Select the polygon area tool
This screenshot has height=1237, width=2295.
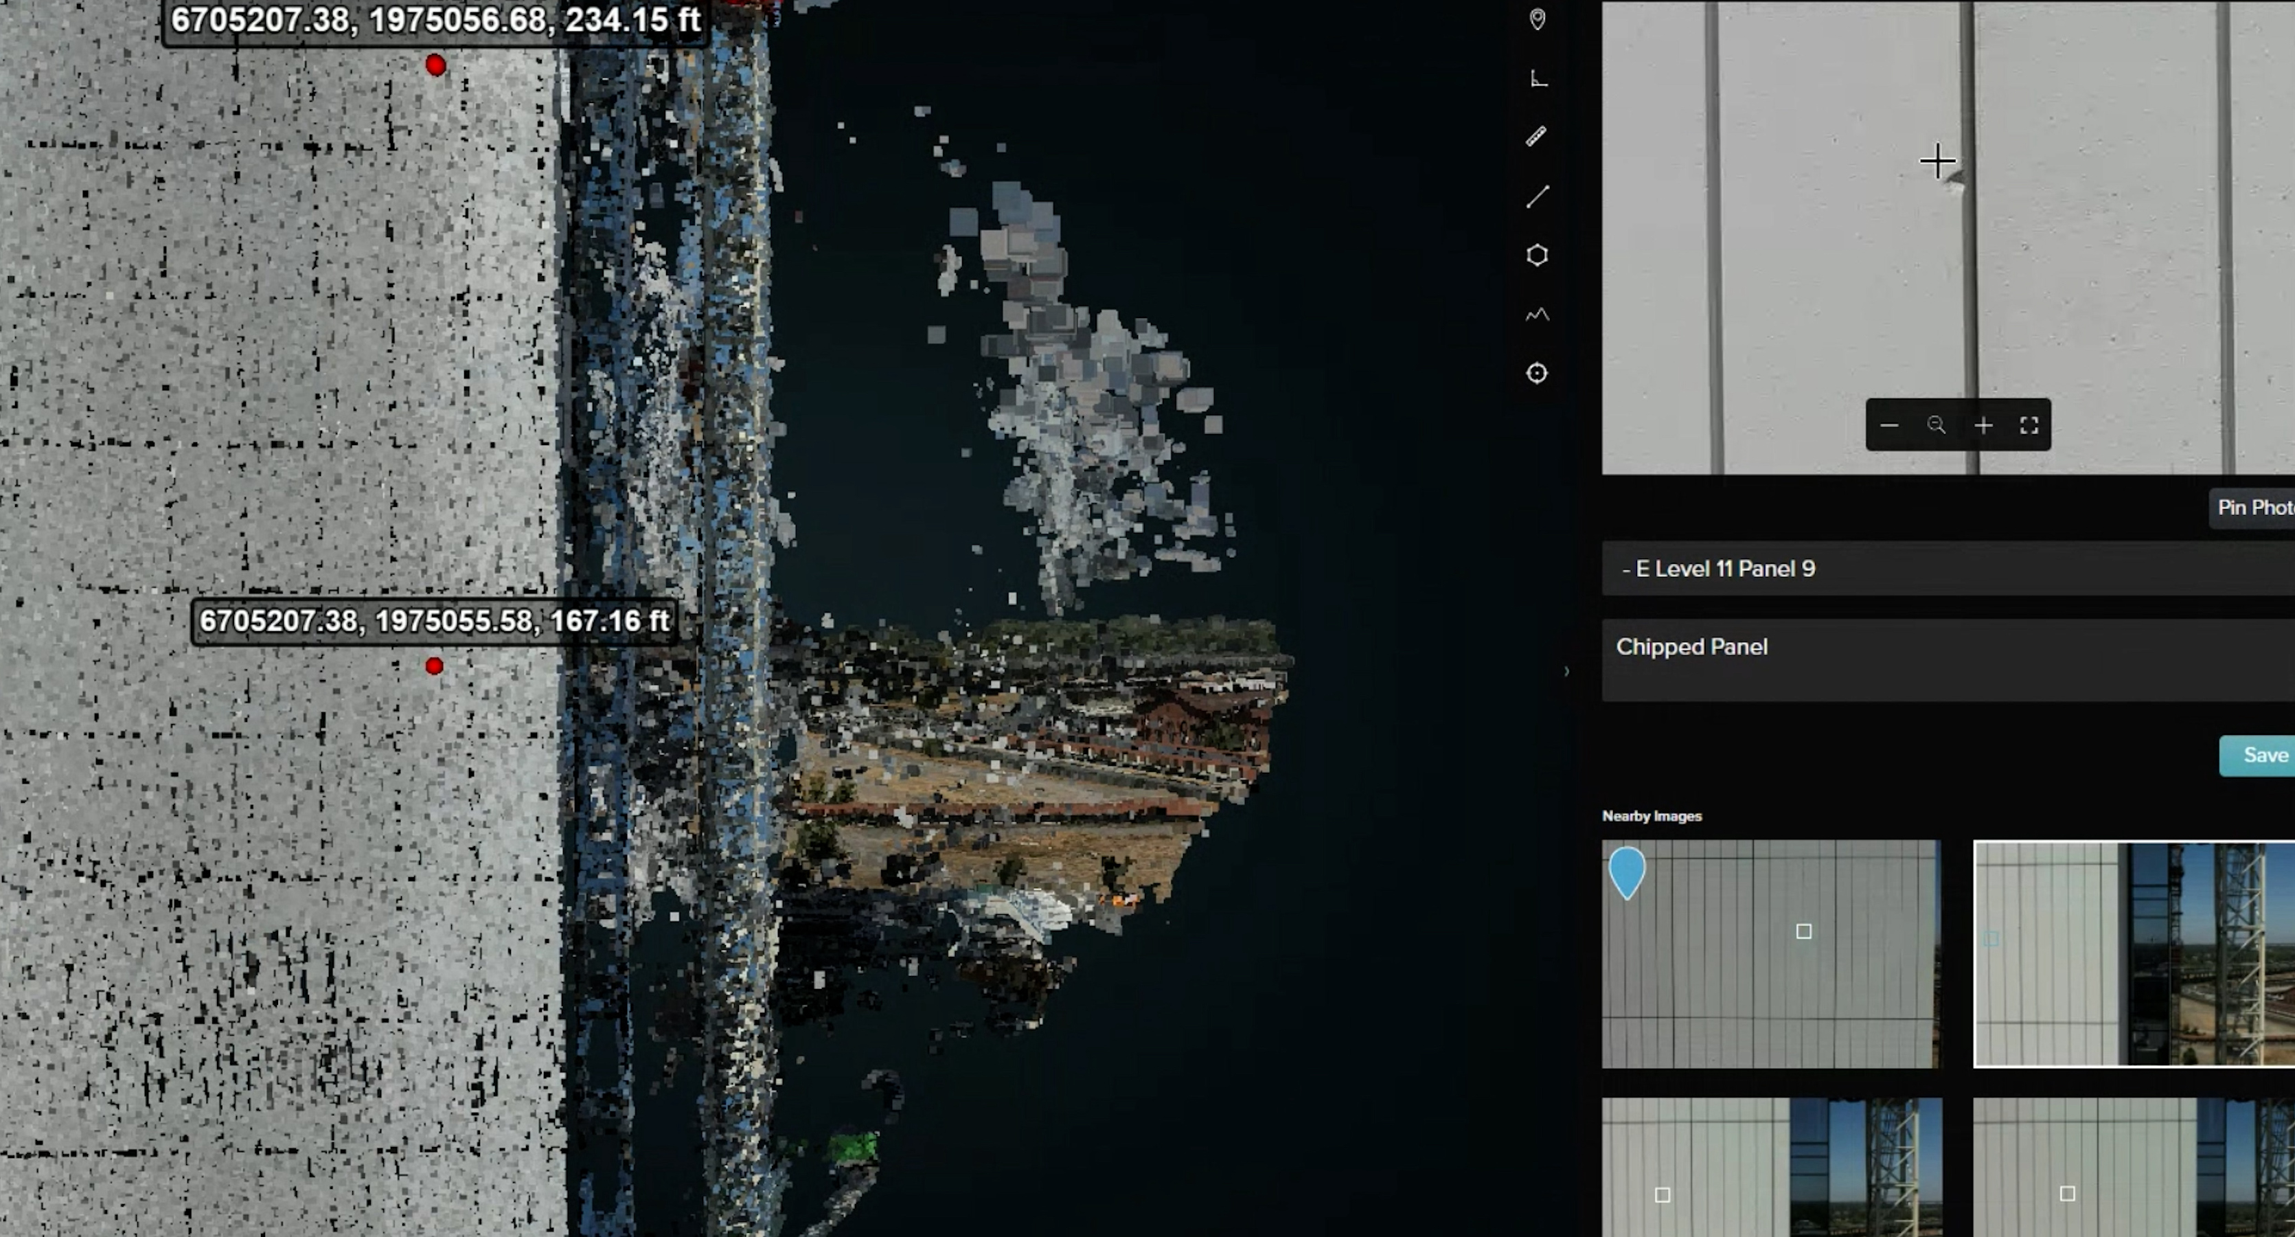[x=1537, y=256]
